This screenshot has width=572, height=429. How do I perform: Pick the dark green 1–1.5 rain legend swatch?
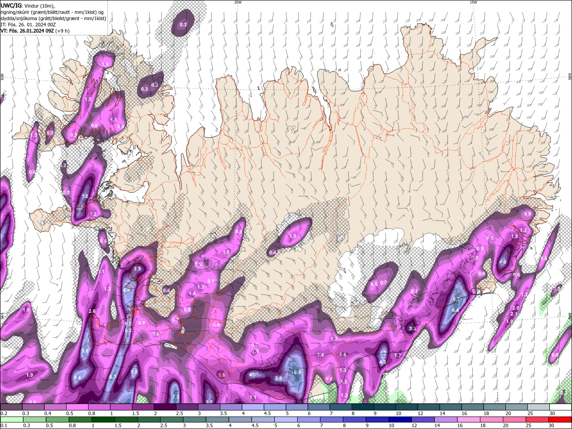(x=103, y=420)
